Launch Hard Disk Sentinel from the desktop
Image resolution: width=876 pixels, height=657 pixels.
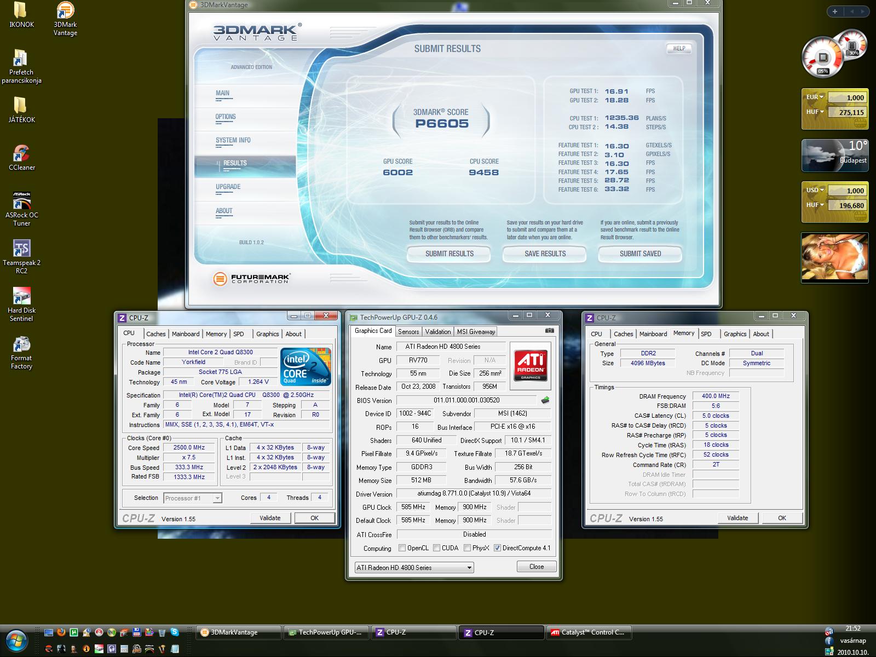pos(21,304)
